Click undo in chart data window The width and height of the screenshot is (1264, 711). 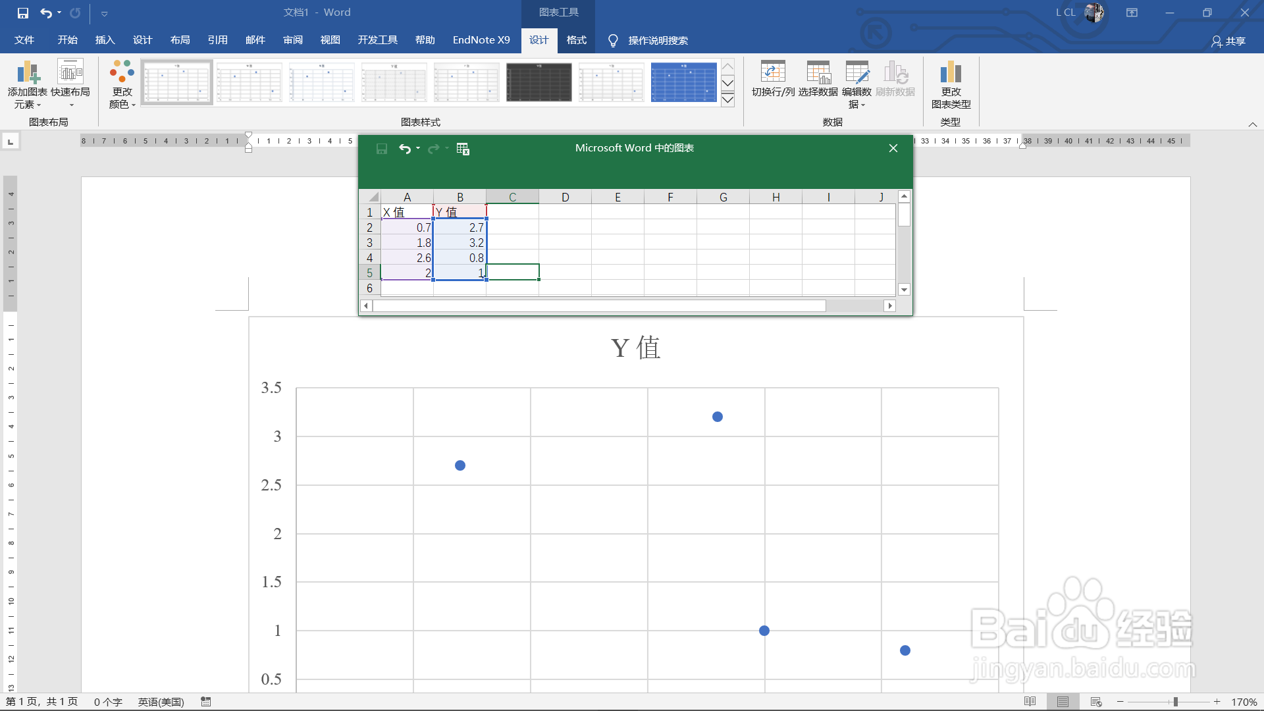click(404, 149)
